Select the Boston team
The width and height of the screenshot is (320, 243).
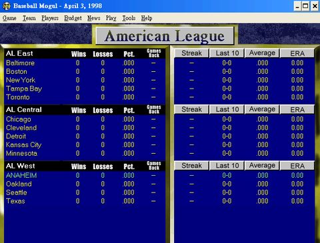pos(17,71)
